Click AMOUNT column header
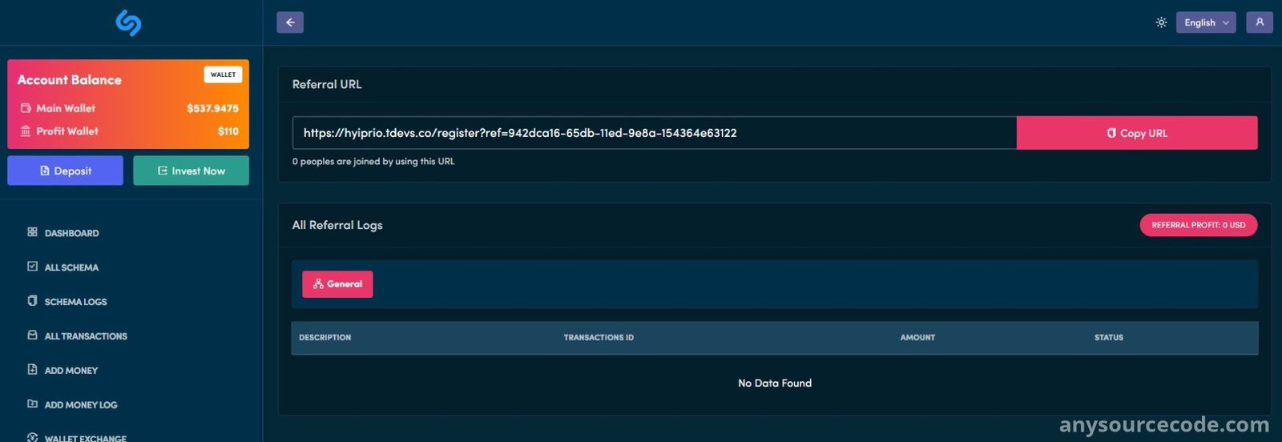 pyautogui.click(x=917, y=338)
